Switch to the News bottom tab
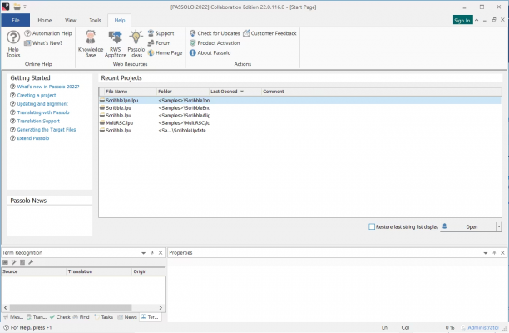The height and width of the screenshot is (333, 509). point(127,316)
